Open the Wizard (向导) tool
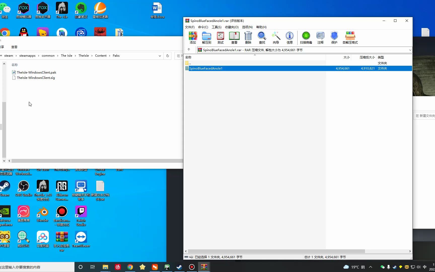The image size is (435, 272). point(276,38)
